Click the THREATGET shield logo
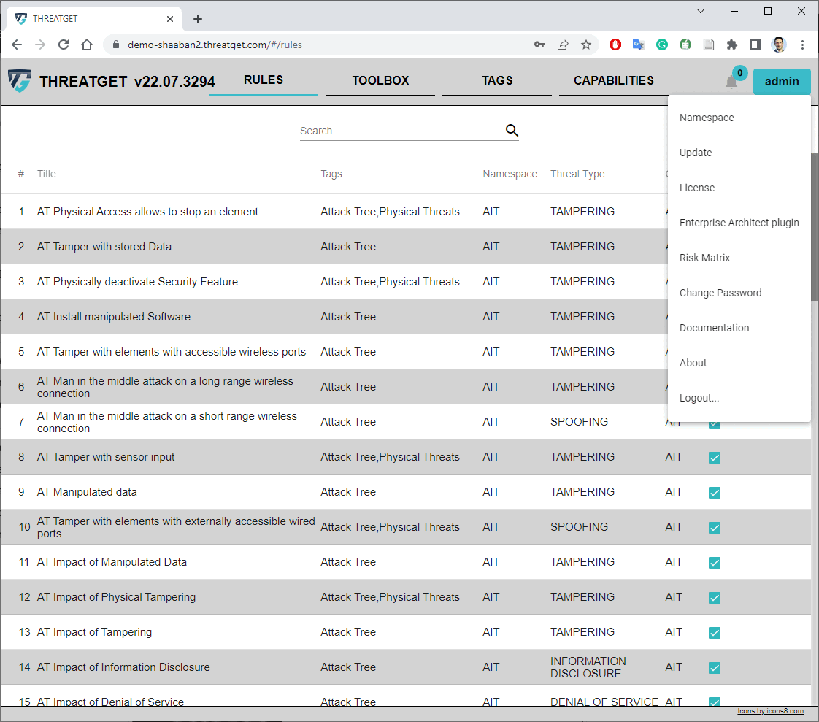 pyautogui.click(x=19, y=81)
